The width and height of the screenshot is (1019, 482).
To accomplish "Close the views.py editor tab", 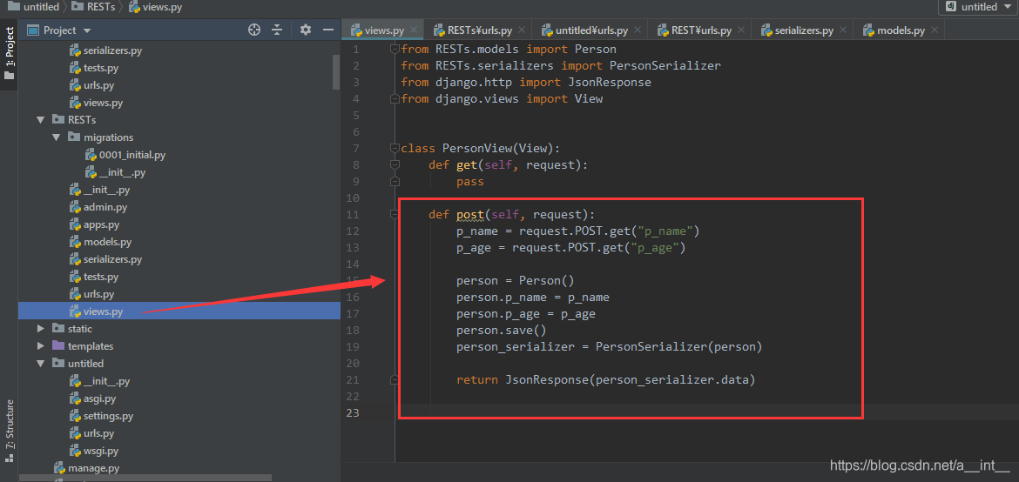I will (415, 30).
